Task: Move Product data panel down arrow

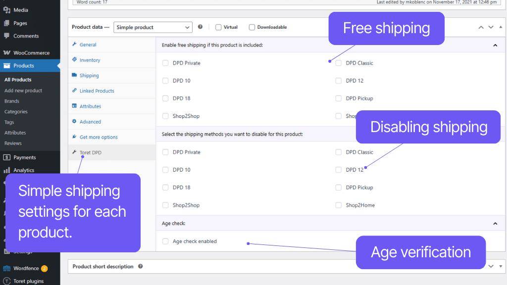Action: 491,27
